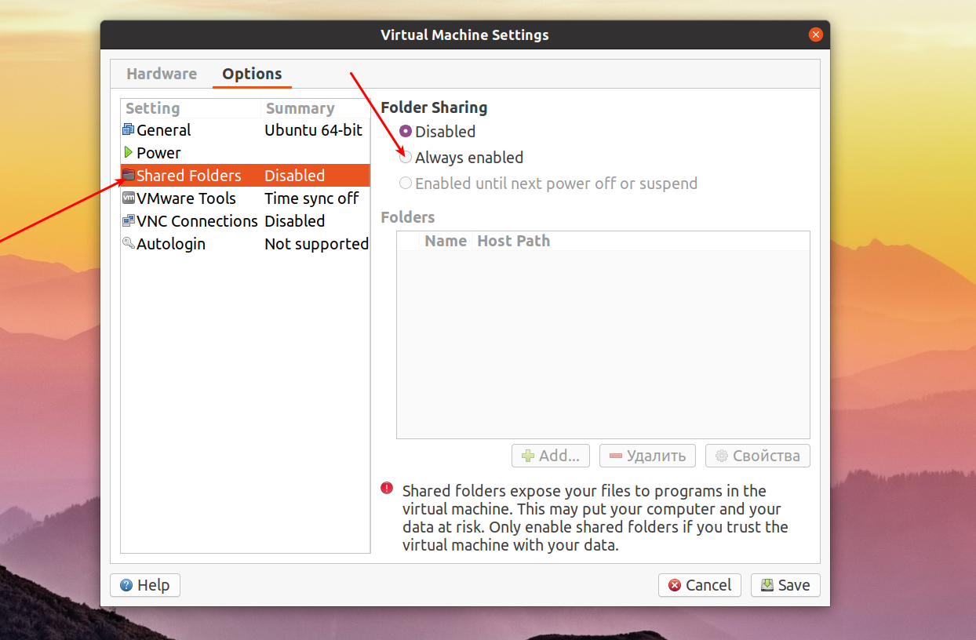976x640 pixels.
Task: Click the Свойства button
Action: click(x=757, y=456)
